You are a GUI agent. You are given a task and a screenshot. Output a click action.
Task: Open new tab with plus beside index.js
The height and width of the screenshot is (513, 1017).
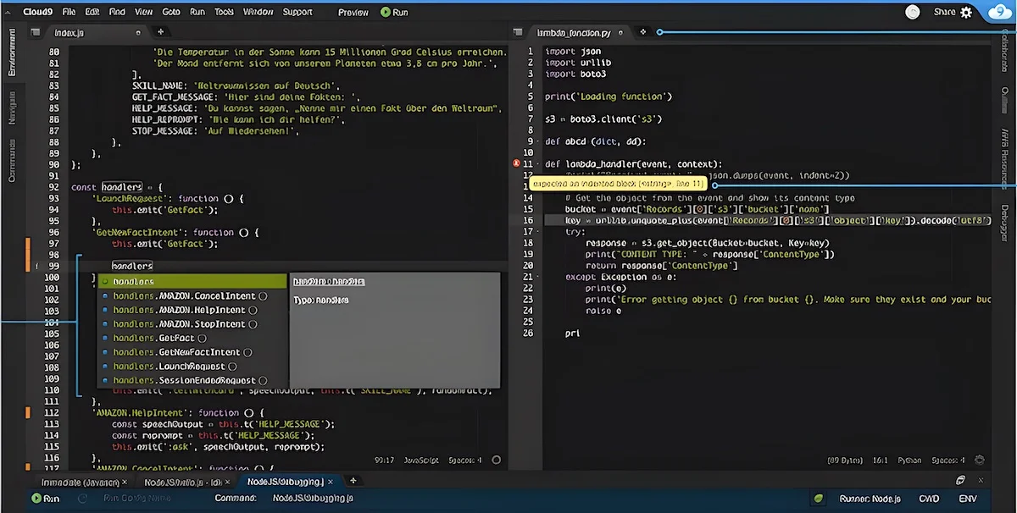click(160, 32)
